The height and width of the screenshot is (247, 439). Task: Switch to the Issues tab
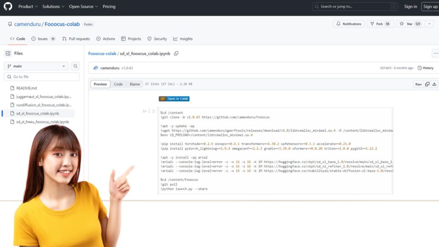43,39
